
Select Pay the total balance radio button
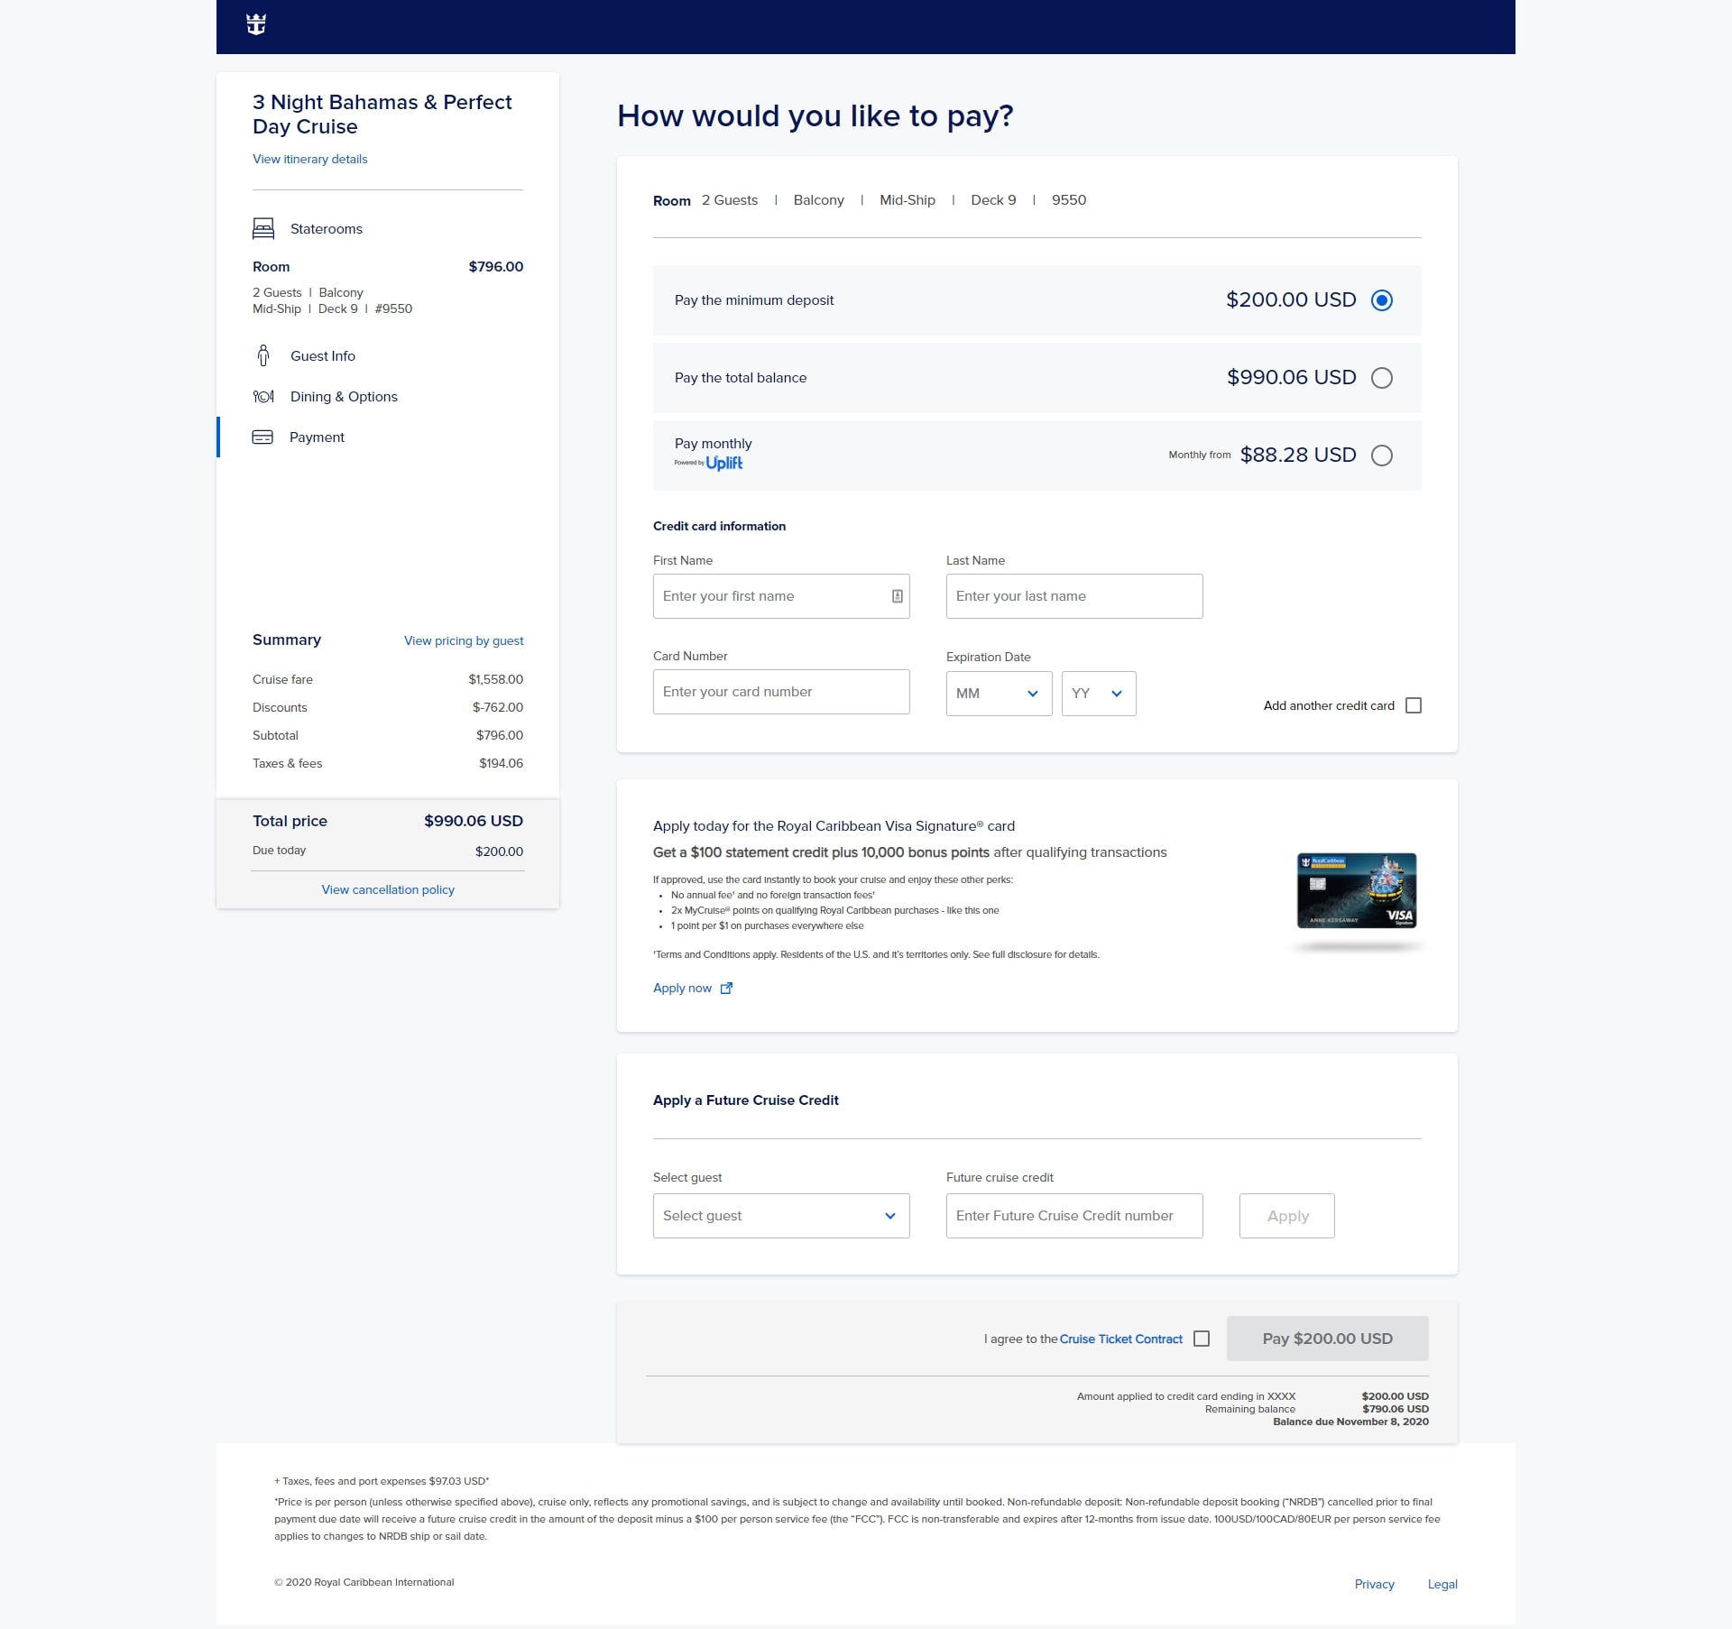pos(1382,378)
